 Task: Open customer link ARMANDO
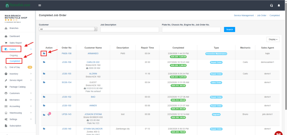93,53
